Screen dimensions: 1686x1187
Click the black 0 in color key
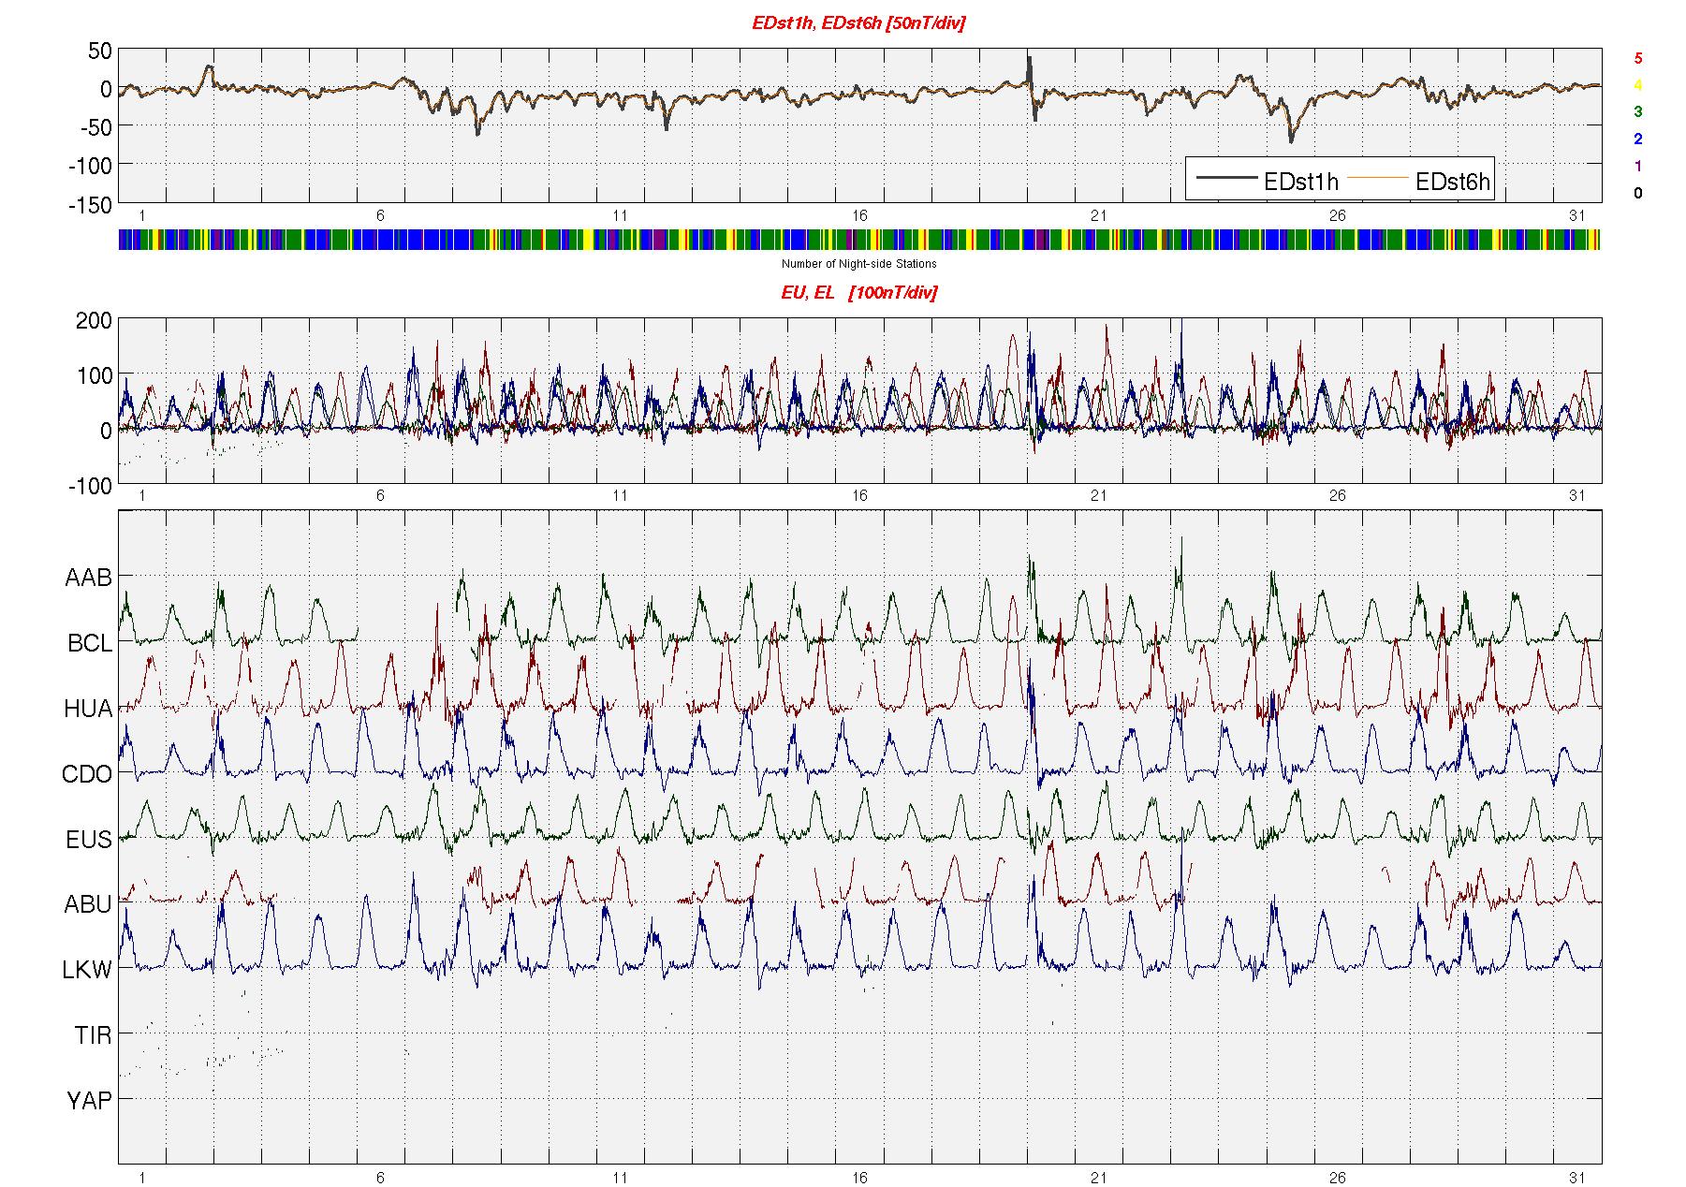tap(1637, 194)
